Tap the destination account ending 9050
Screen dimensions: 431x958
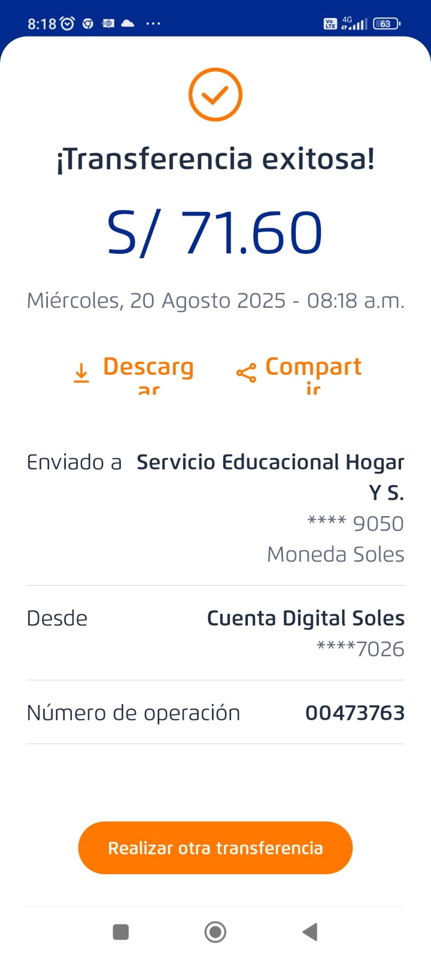pyautogui.click(x=356, y=523)
